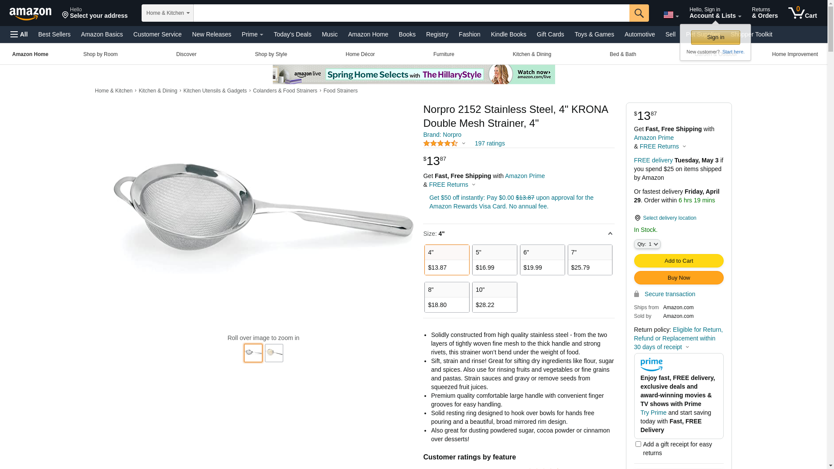Select the 10" size option
Screen dimensions: 834x469
point(494,297)
